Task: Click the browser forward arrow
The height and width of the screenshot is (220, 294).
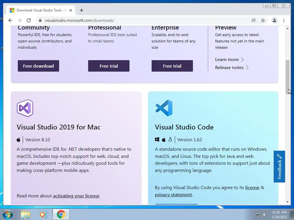Action: [19, 20]
